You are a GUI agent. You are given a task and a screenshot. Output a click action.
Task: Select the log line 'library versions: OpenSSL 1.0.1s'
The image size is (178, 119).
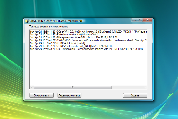coord(74,37)
